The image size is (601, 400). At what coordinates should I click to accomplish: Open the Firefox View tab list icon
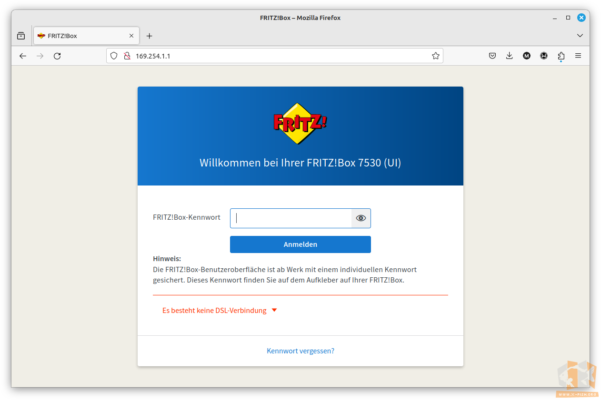[21, 36]
